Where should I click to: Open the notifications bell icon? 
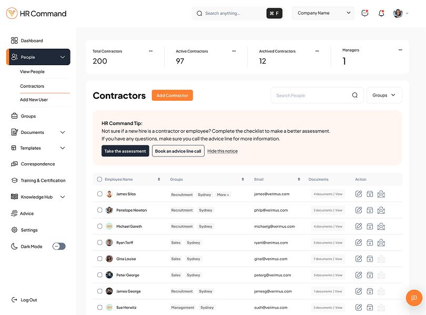click(381, 13)
